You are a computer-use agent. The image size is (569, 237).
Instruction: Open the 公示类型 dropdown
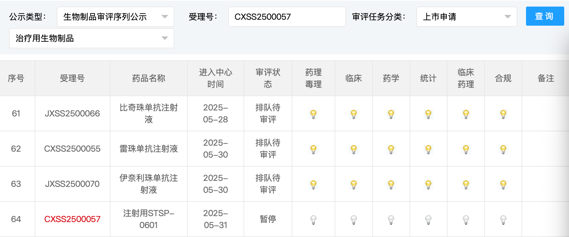[x=115, y=17]
